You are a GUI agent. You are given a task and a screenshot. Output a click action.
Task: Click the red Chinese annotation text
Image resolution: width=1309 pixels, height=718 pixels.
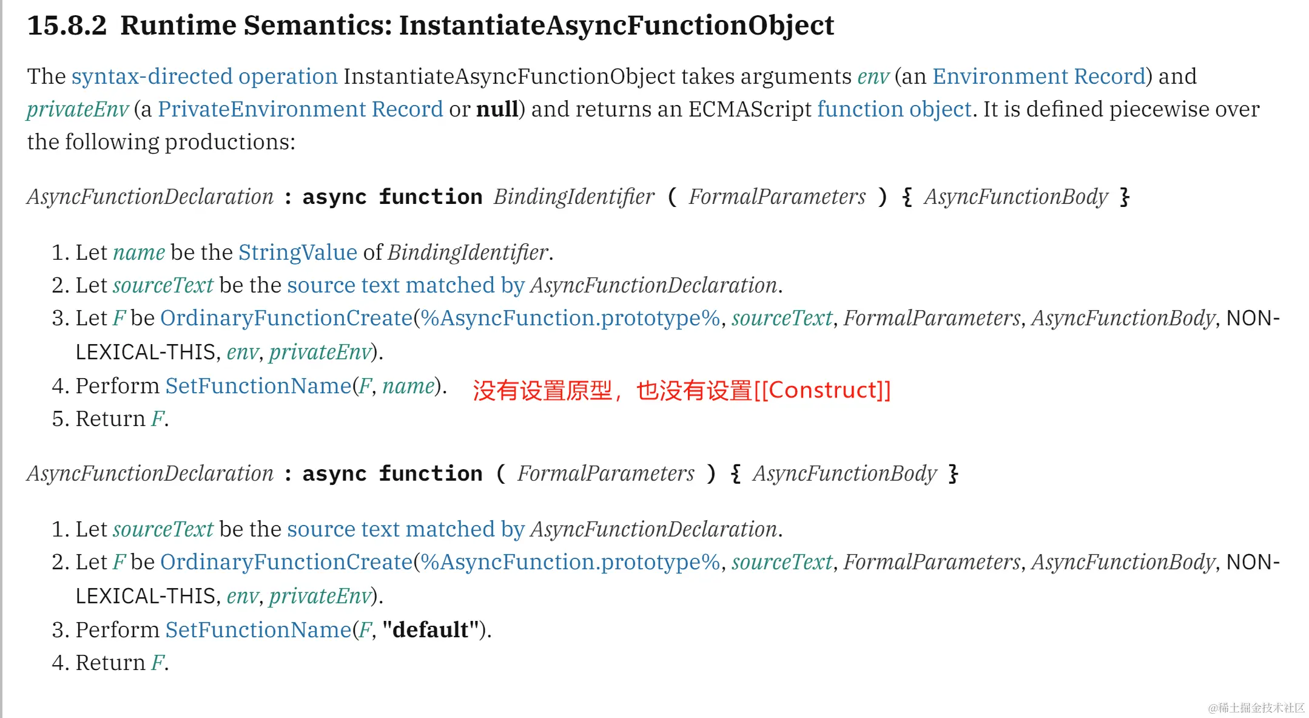click(682, 390)
